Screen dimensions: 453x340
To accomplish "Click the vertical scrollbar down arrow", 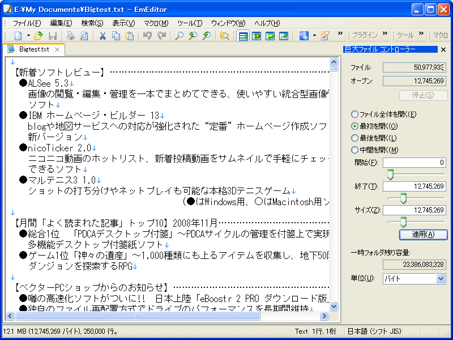I will (334, 306).
